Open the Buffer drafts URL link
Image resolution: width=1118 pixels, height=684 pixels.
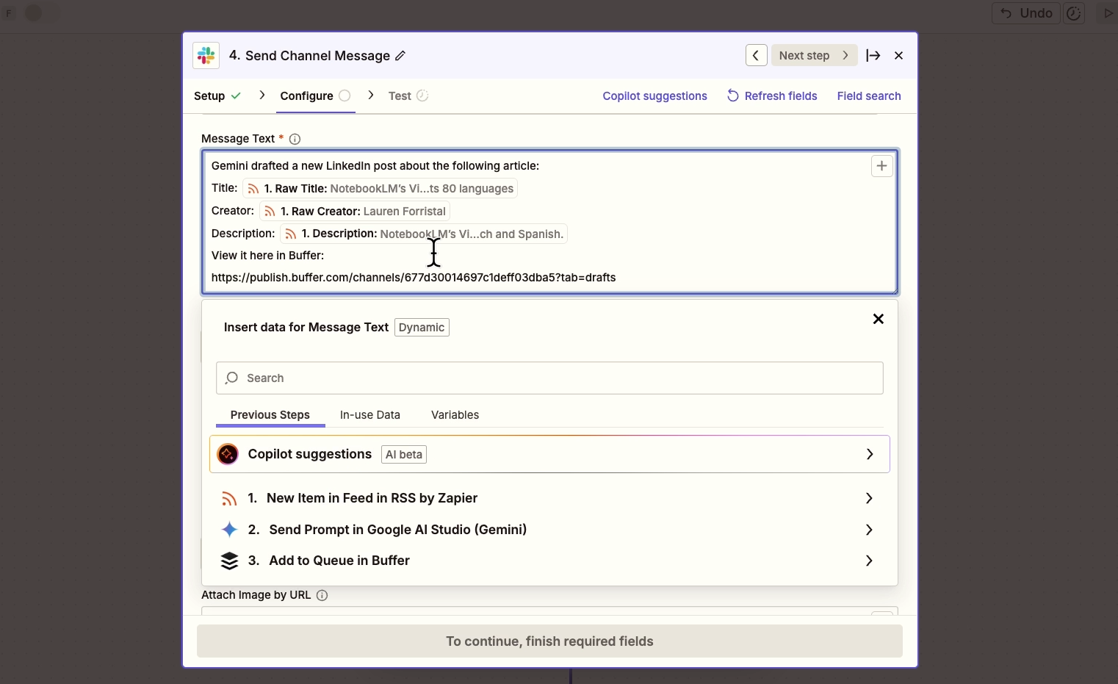pyautogui.click(x=414, y=278)
